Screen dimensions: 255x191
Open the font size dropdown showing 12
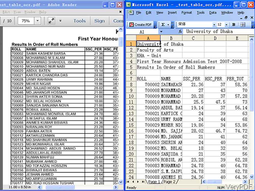coord(226,25)
